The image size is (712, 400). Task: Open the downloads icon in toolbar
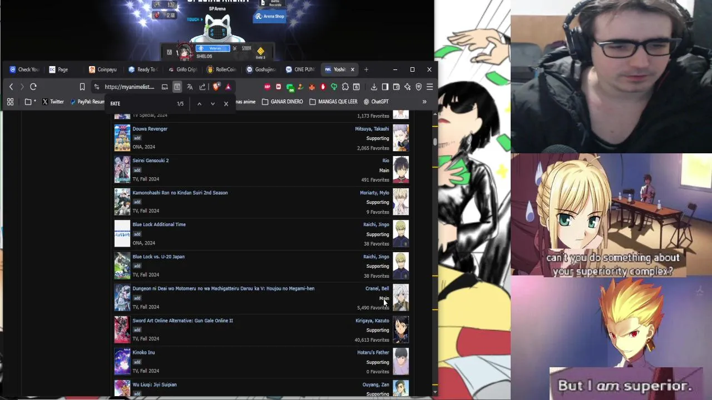(374, 87)
